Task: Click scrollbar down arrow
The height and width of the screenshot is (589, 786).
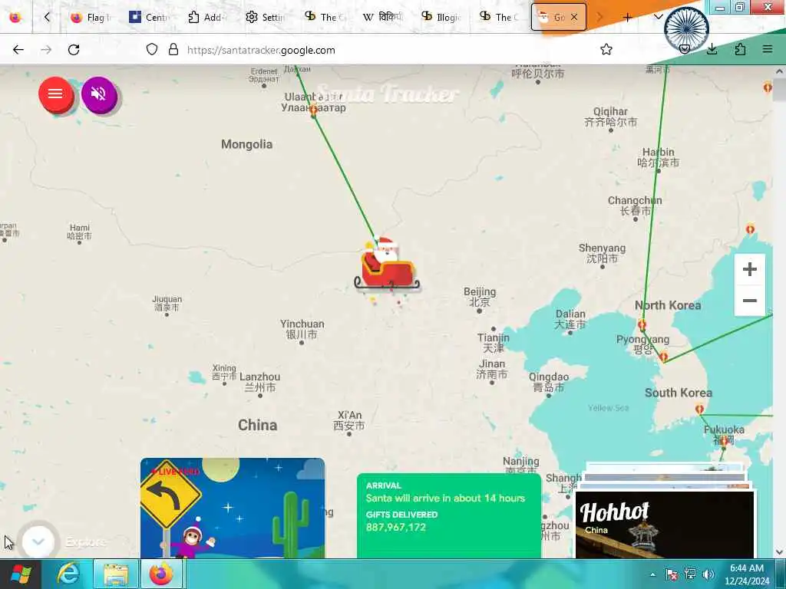Action: click(x=779, y=552)
